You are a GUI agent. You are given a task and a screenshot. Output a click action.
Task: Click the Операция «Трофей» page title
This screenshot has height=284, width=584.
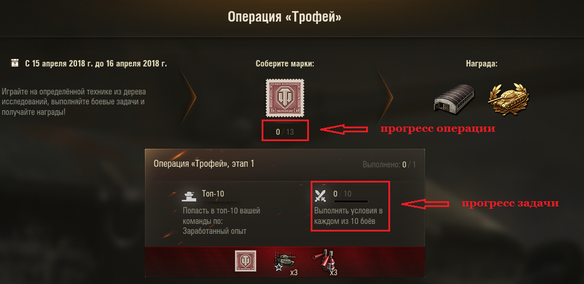point(284,17)
